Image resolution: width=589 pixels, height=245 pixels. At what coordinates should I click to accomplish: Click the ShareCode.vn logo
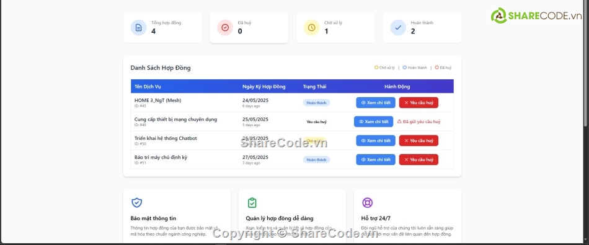pyautogui.click(x=536, y=15)
